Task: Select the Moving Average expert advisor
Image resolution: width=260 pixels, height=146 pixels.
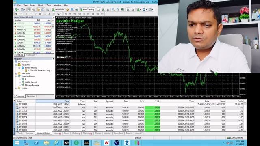Action: pos(32,85)
